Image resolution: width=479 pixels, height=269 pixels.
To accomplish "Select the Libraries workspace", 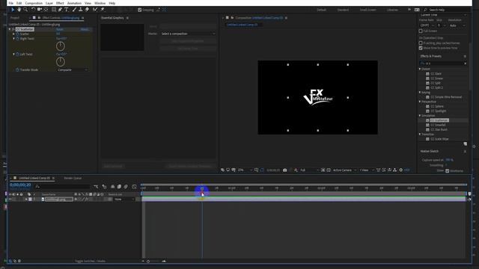I will [392, 10].
